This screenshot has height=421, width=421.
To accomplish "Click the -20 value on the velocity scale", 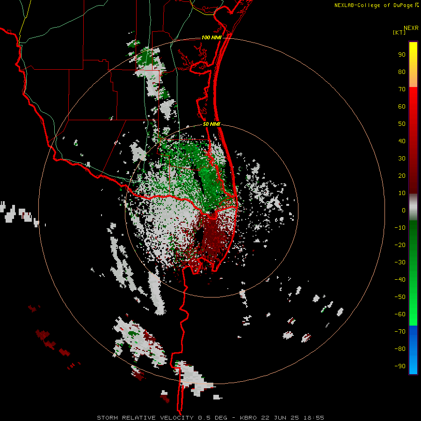I will 400,245.
